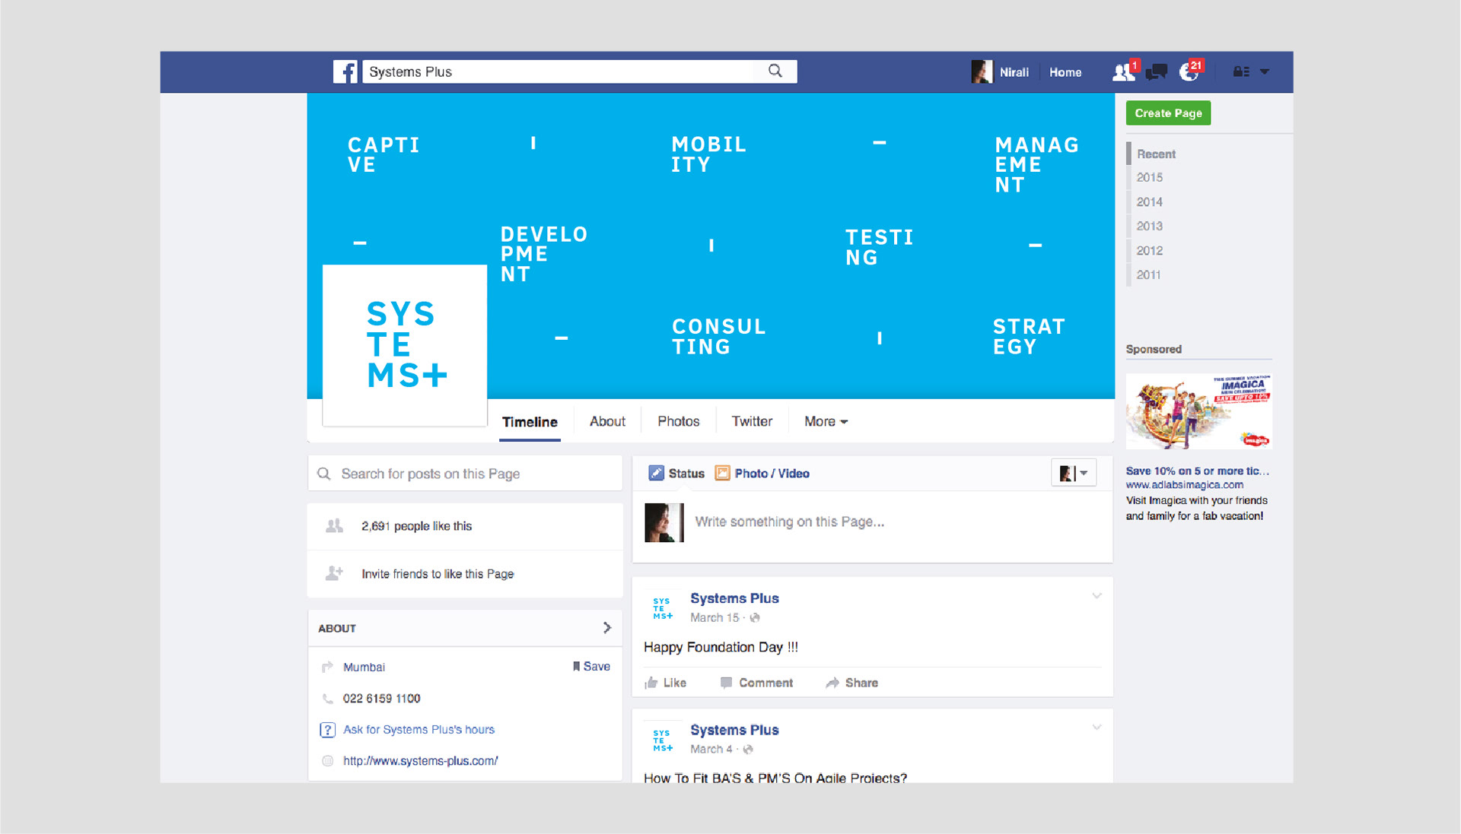Open the friend requests icon
The width and height of the screenshot is (1461, 834).
pos(1124,71)
